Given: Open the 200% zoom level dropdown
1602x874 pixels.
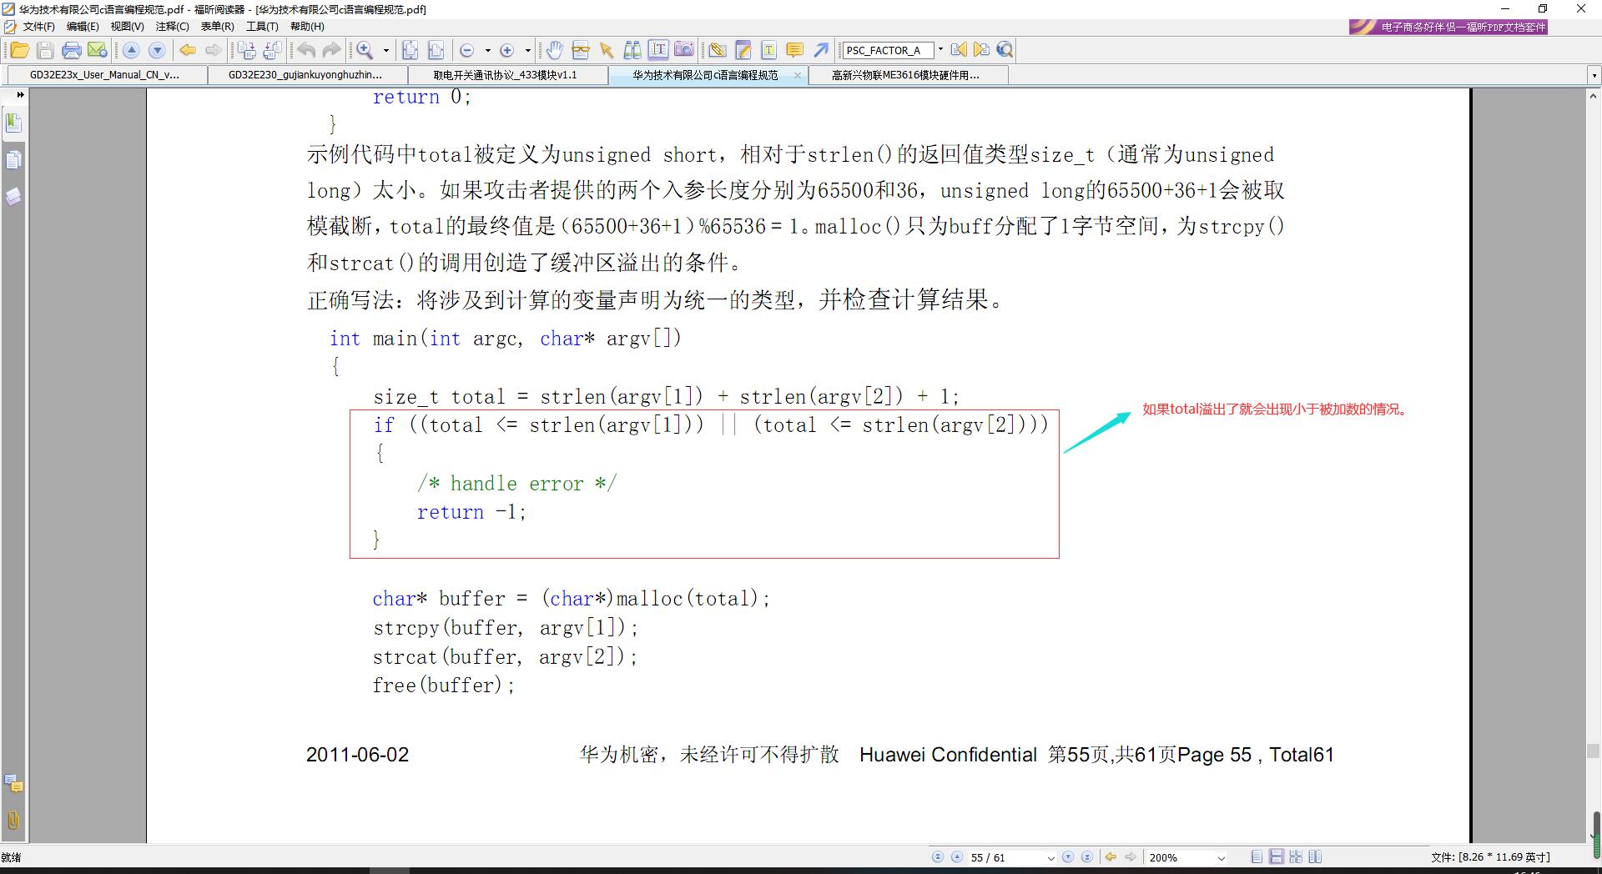Looking at the screenshot, I should 1222,857.
